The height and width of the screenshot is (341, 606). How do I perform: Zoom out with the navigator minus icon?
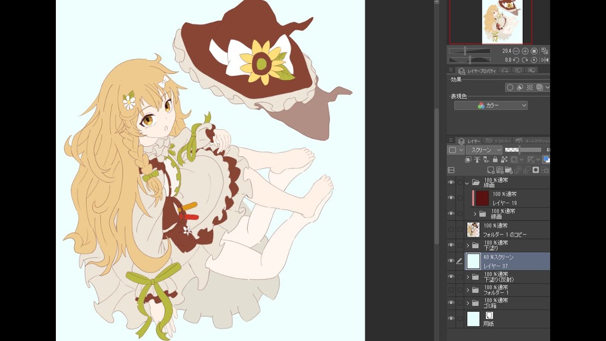click(x=516, y=51)
